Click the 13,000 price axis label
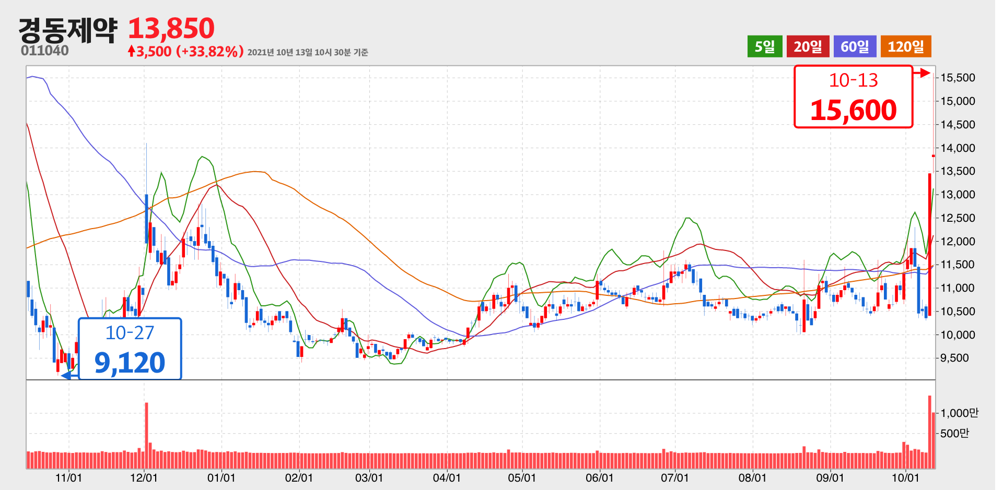The image size is (1003, 490). pos(958,195)
